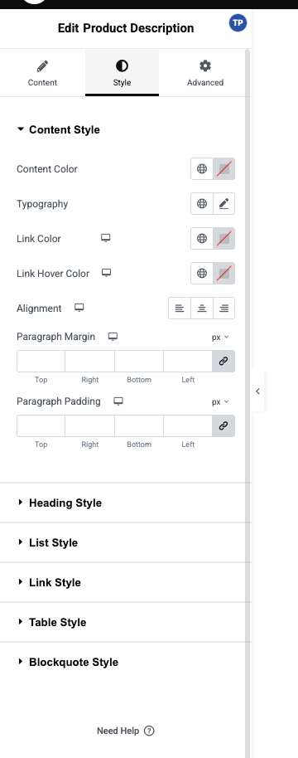Click the Need Help question mark icon
298x758 pixels.
[150, 731]
